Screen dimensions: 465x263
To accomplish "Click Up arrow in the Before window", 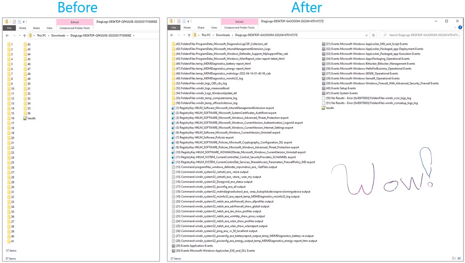I will [24, 35].
